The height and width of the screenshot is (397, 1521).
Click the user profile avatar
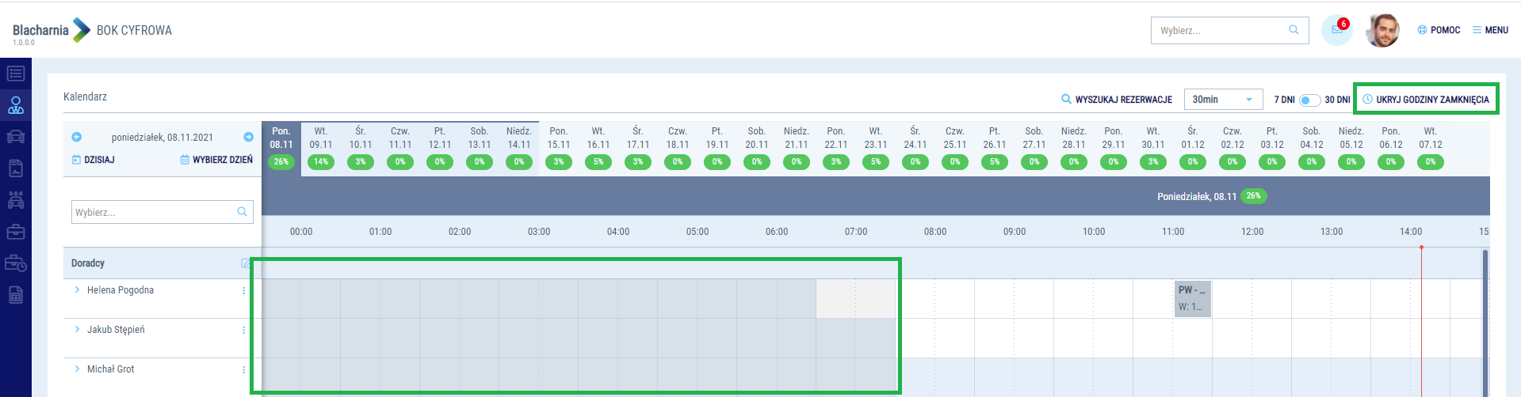(1382, 30)
